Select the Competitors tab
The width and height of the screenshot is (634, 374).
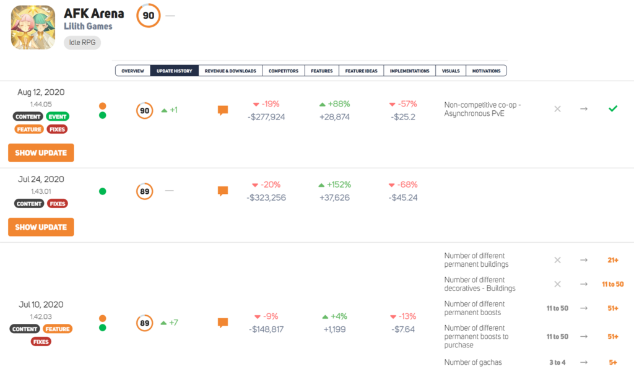pyautogui.click(x=283, y=71)
